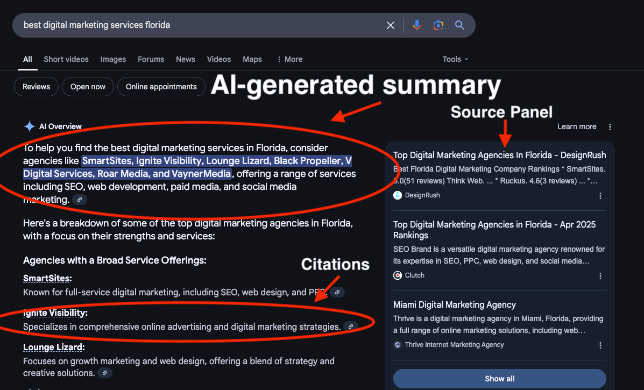
Task: Expand the Tools dropdown
Action: (x=455, y=59)
